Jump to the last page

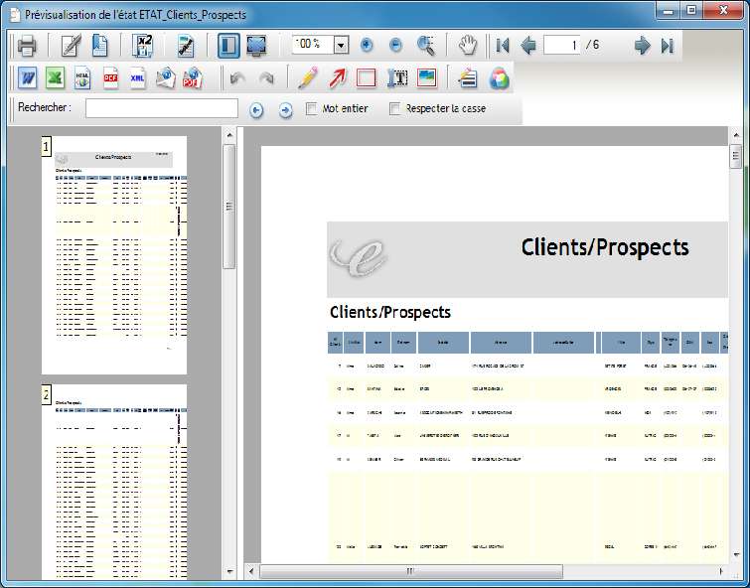(x=668, y=46)
